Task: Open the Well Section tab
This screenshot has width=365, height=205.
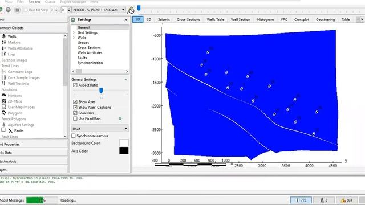Action: tap(241, 20)
